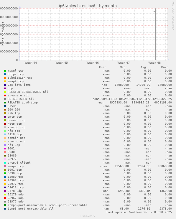This screenshot has height=219, width=176.
Task: Click the 'Last update' timestamp text
Action: click(x=139, y=212)
